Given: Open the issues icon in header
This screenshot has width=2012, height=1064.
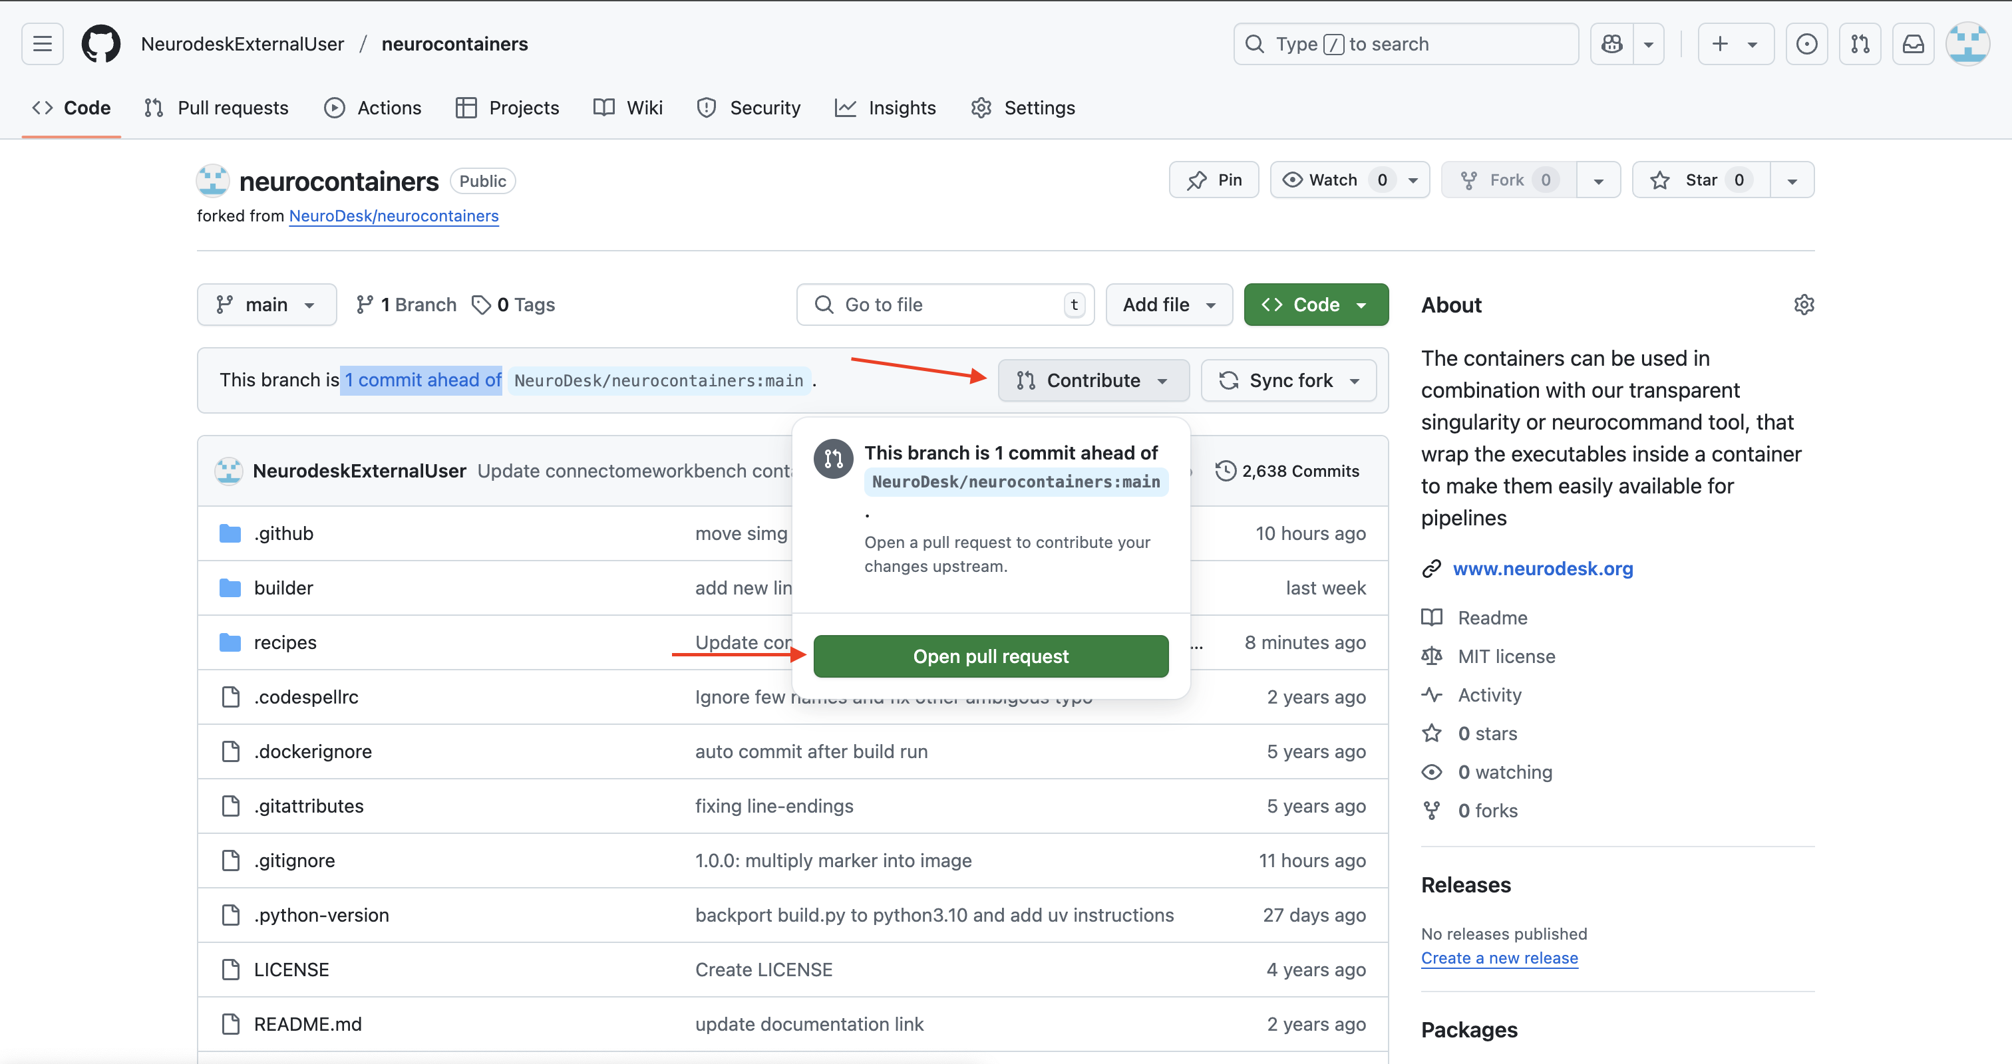Looking at the screenshot, I should pos(1806,44).
